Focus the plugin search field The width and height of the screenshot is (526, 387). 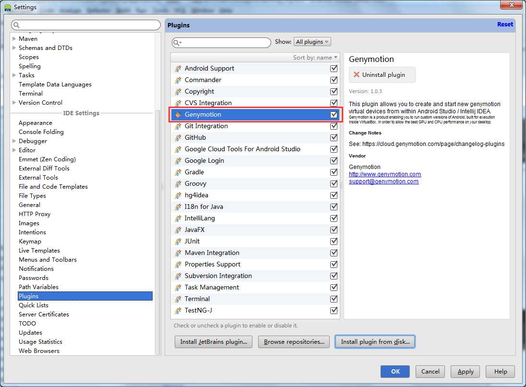(221, 43)
